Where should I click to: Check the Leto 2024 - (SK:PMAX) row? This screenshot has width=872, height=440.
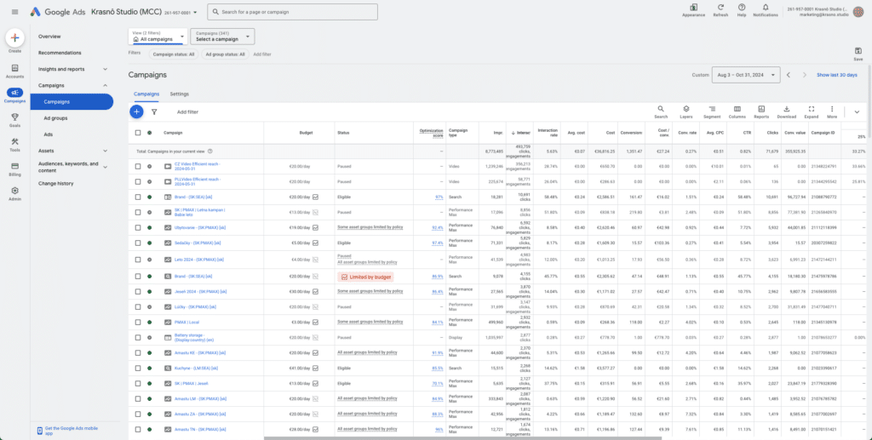point(138,260)
